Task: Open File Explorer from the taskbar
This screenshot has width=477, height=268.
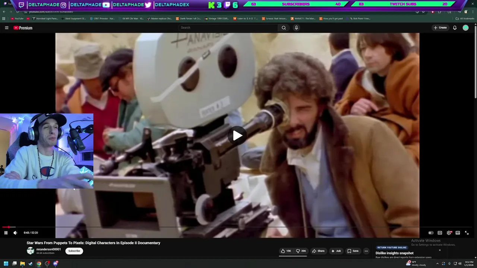Action: coord(22,264)
